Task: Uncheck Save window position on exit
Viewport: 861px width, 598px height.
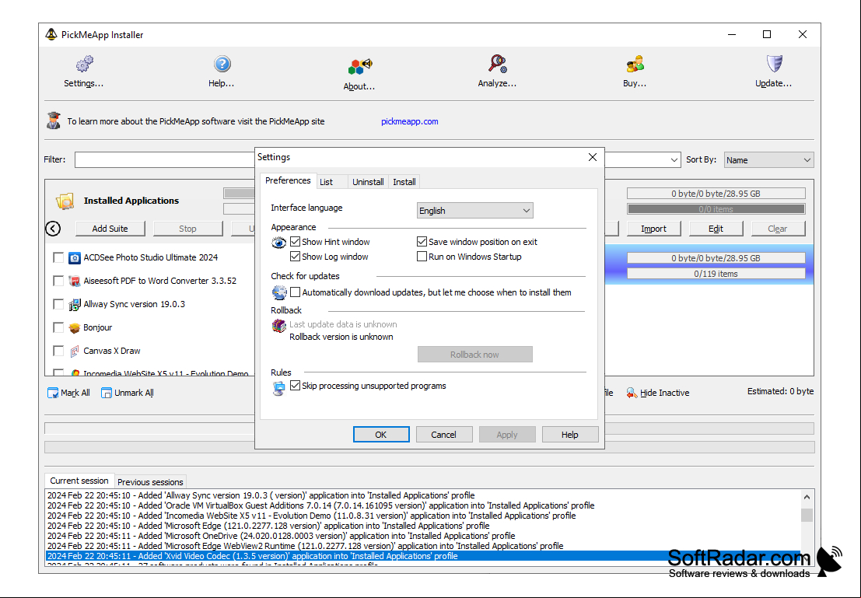Action: 422,242
